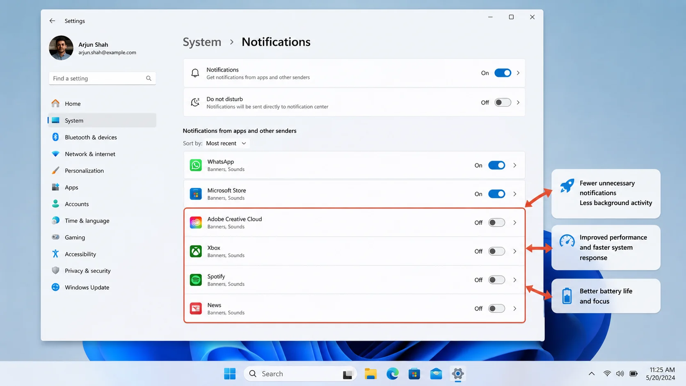Open the Sort by Most recent dropdown

point(226,143)
